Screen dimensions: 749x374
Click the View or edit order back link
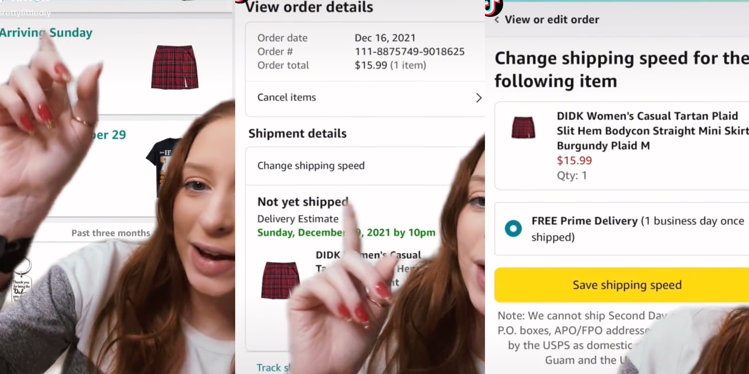click(x=552, y=20)
